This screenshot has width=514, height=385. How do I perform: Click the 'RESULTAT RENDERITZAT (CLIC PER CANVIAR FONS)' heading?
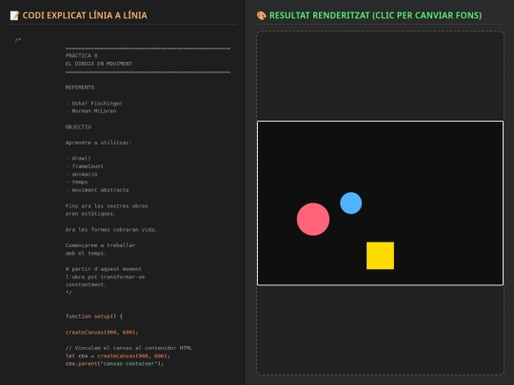tap(376, 15)
